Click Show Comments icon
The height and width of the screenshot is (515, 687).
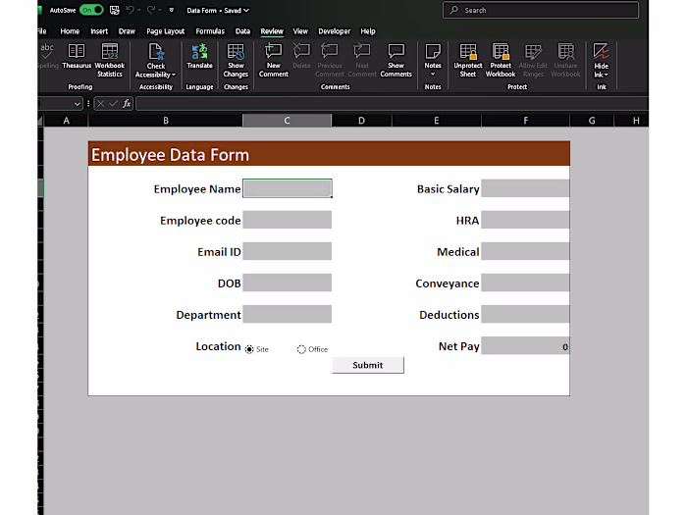coord(396,51)
